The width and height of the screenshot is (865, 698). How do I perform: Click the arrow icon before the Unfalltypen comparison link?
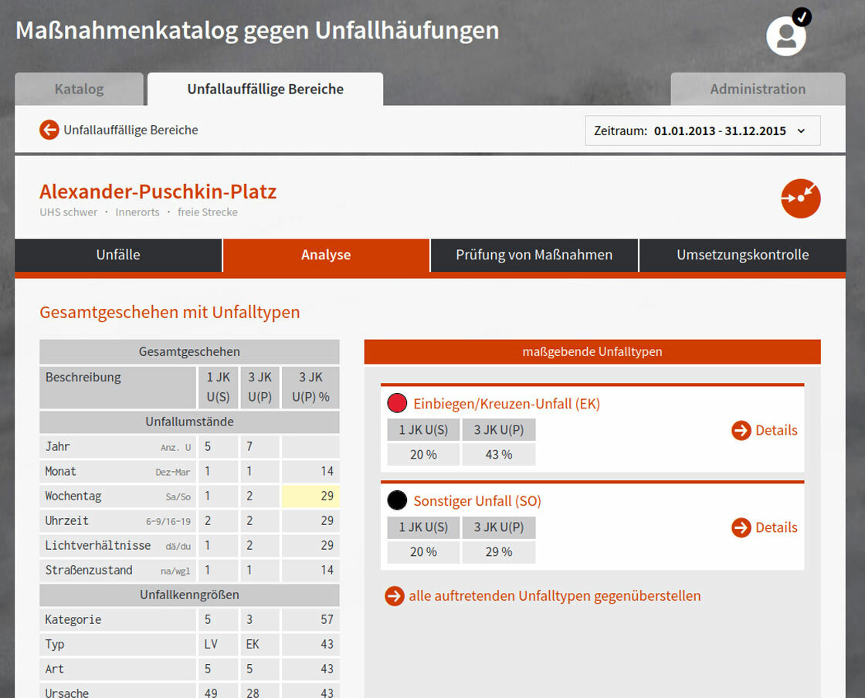tap(394, 596)
